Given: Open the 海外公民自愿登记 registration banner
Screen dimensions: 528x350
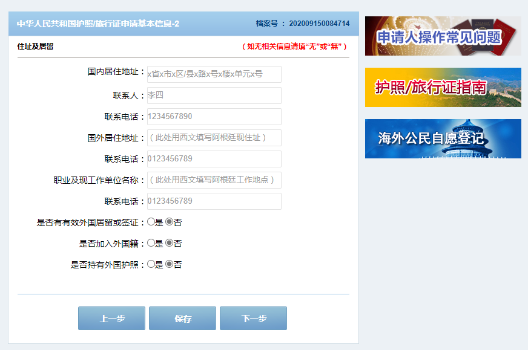Looking at the screenshot, I should pos(443,138).
